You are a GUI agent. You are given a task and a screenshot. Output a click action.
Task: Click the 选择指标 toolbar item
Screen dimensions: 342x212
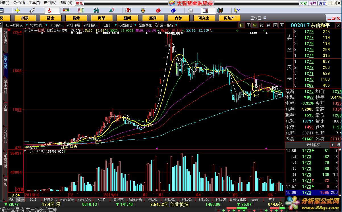pyautogui.click(x=90, y=25)
